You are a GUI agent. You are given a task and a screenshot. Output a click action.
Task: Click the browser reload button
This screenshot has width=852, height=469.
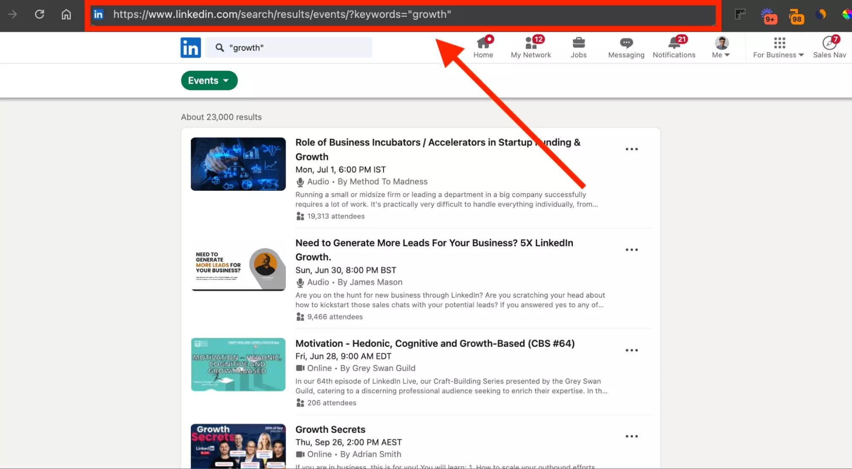coord(39,14)
